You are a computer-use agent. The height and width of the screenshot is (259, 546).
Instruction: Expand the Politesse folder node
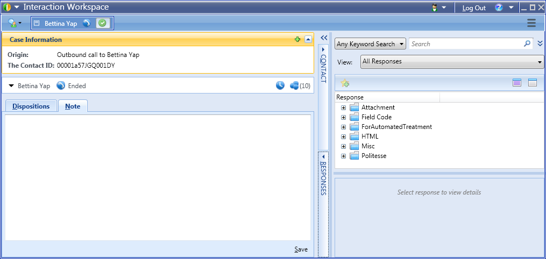pos(343,156)
